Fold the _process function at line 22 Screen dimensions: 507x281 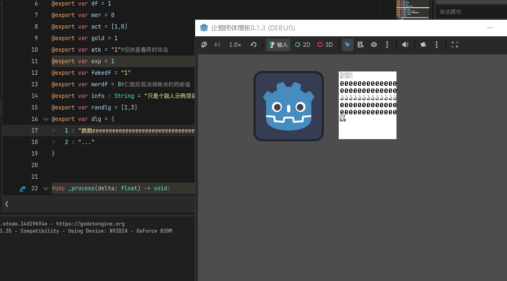(46, 189)
